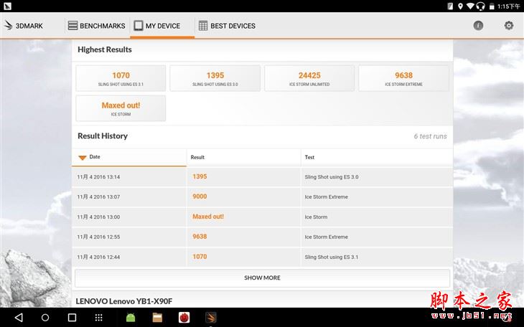Open the app drawer grid icon
This screenshot has height=327, width=524.
coord(98,317)
